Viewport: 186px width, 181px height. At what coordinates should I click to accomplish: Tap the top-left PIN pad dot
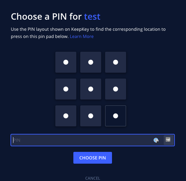click(66, 62)
